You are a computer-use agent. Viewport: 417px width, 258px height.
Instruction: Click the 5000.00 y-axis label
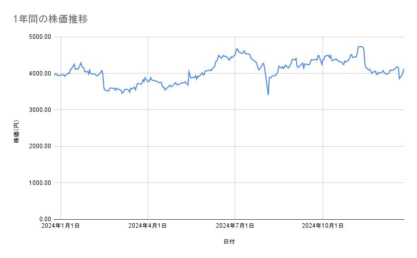(x=39, y=37)
